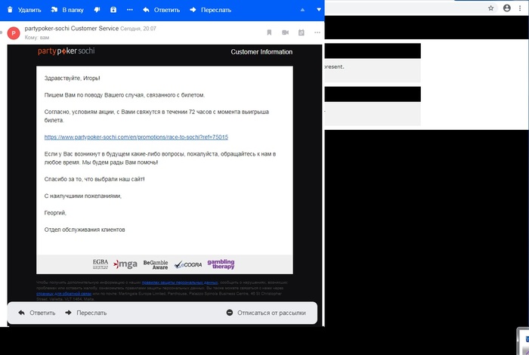The height and width of the screenshot is (355, 529).
Task: Click the Customer Information heading text
Action: coord(261,52)
